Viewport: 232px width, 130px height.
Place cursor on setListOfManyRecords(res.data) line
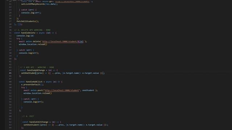pyautogui.click(x=40, y=4)
